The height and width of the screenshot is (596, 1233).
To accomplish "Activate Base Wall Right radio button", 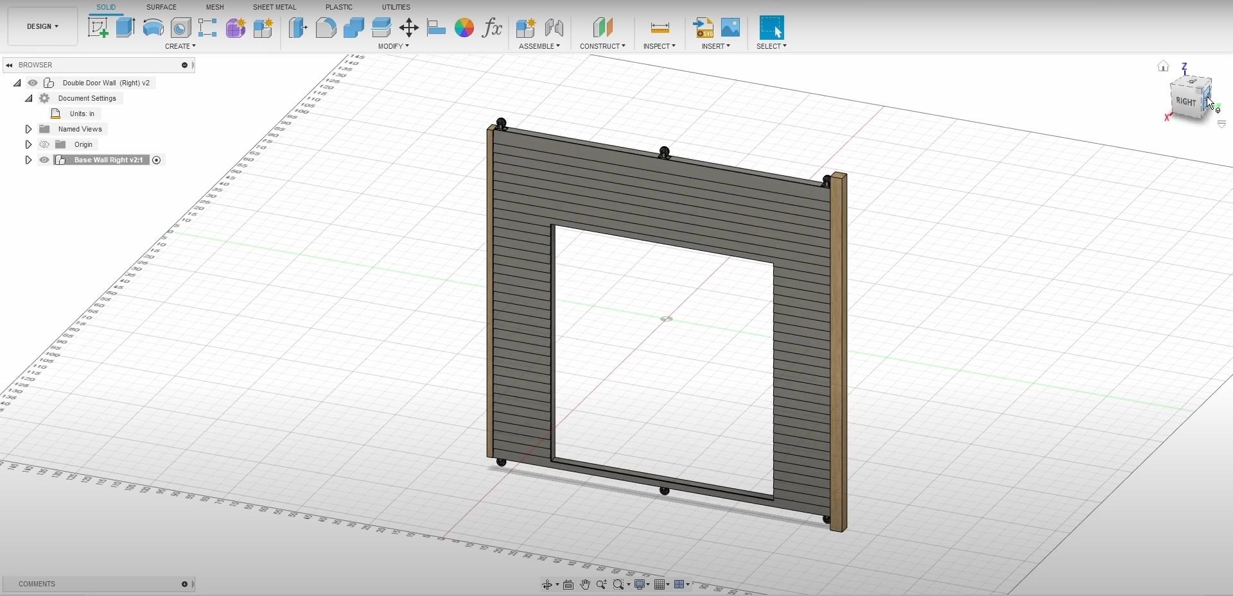I will point(156,160).
